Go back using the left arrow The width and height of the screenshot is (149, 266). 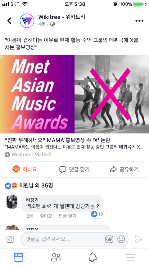(10, 21)
